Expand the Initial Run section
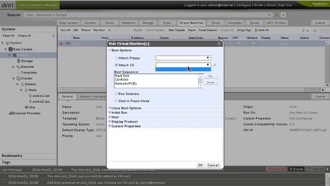330x186 pixels. [110, 113]
